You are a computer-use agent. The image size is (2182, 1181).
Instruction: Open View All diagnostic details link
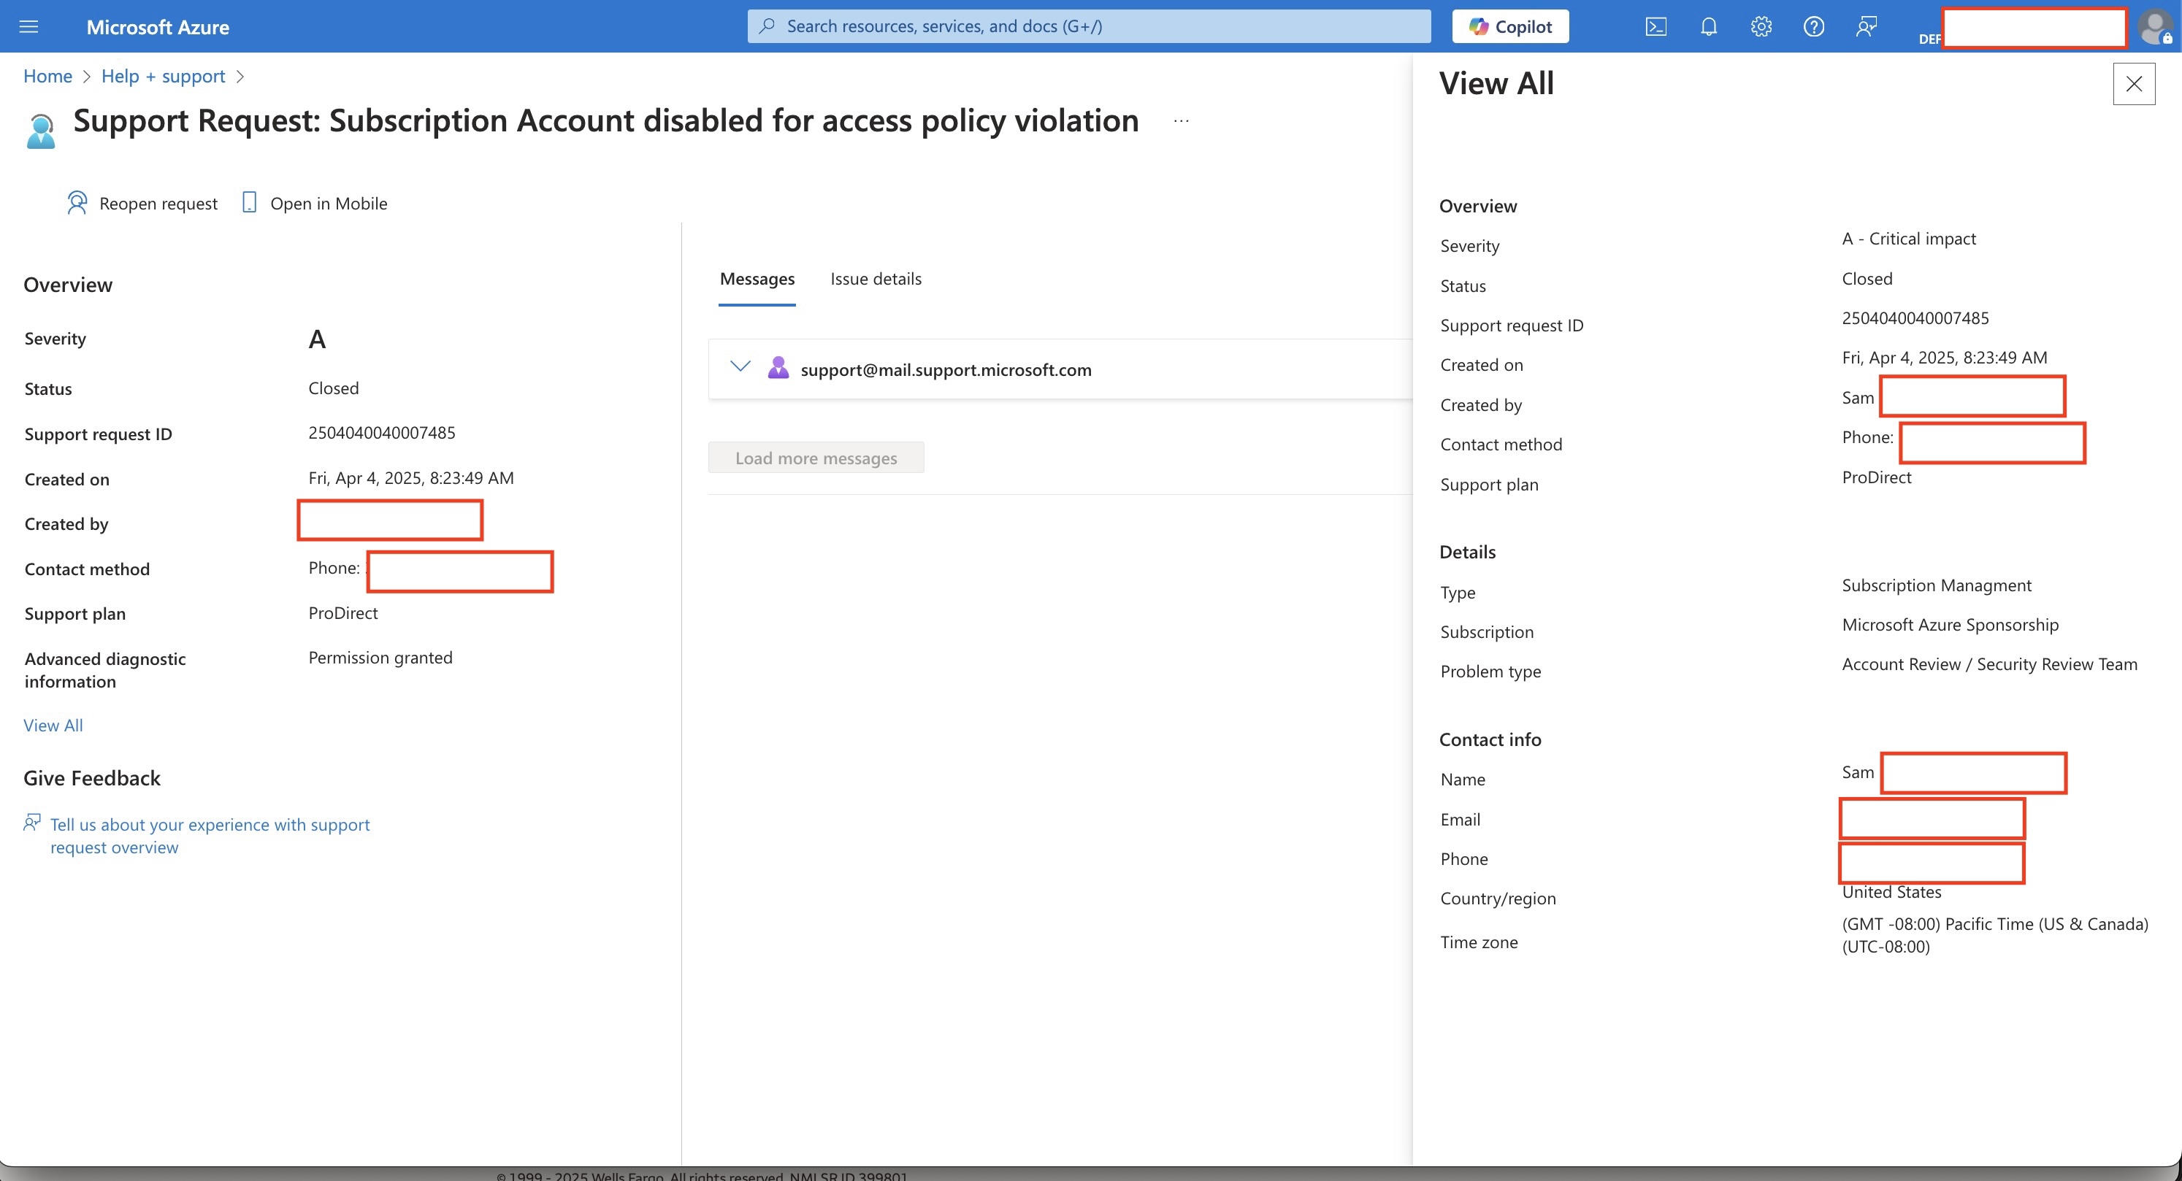coord(53,725)
